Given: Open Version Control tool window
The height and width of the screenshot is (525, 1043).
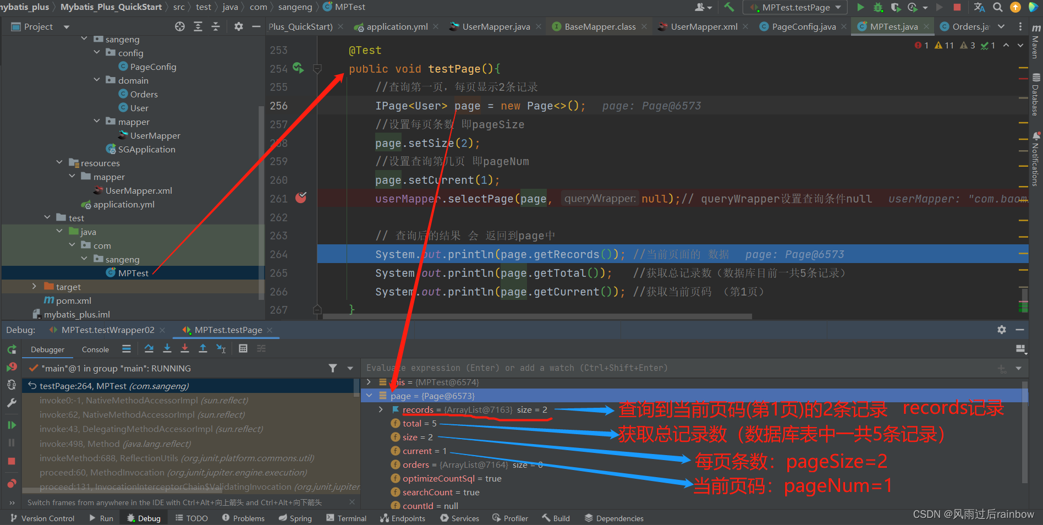Looking at the screenshot, I should [42, 518].
